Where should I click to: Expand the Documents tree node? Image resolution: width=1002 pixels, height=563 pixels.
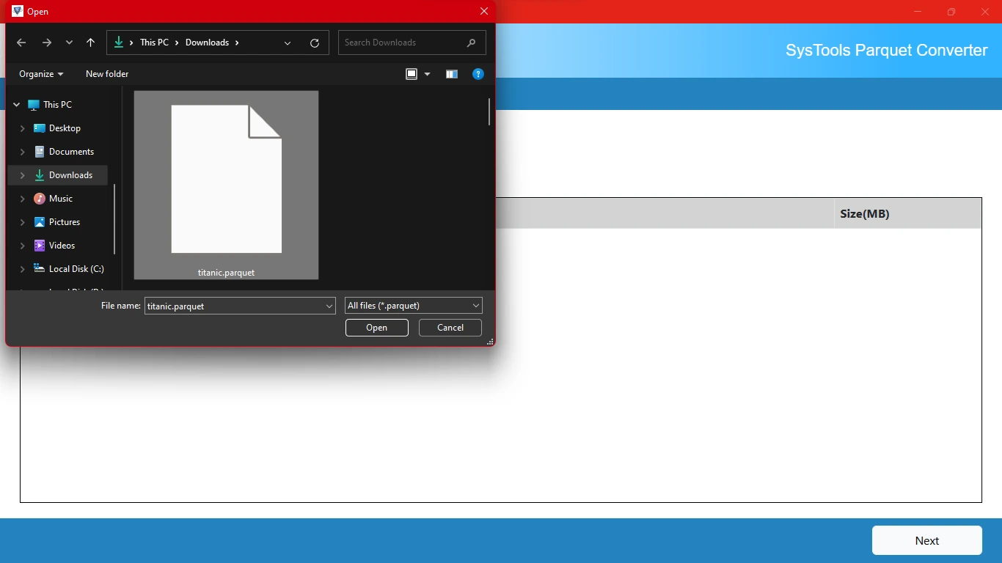click(x=22, y=152)
